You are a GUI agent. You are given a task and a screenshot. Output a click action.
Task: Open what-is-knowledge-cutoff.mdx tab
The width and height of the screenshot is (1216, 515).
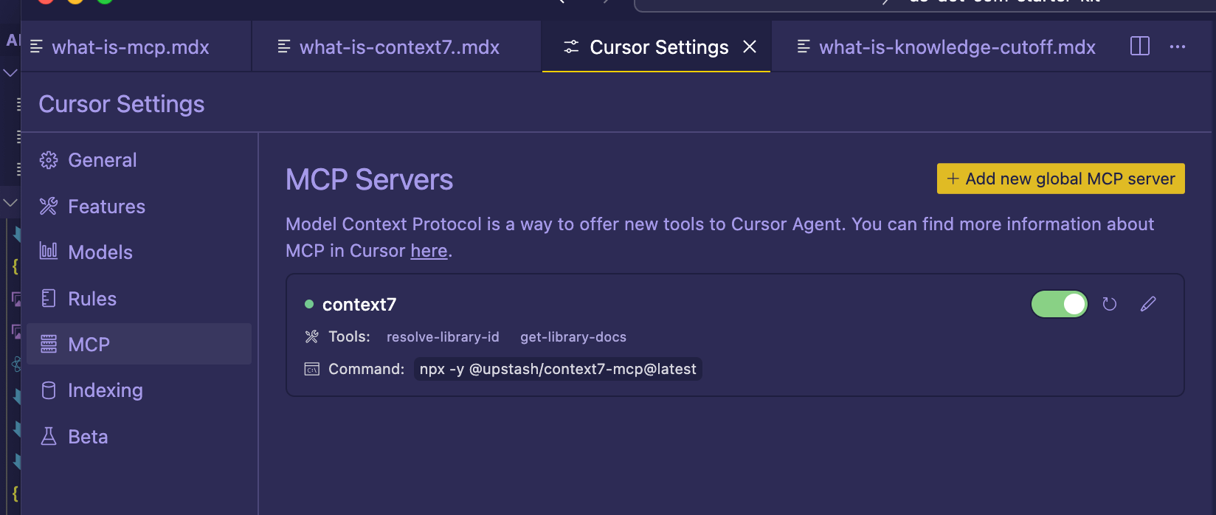click(x=956, y=47)
